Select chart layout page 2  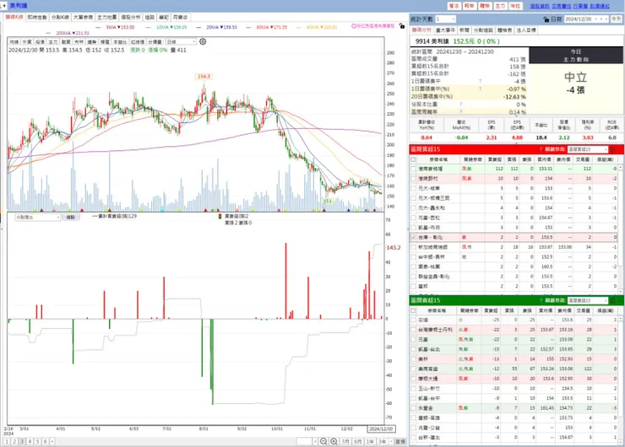pyautogui.click(x=14, y=441)
